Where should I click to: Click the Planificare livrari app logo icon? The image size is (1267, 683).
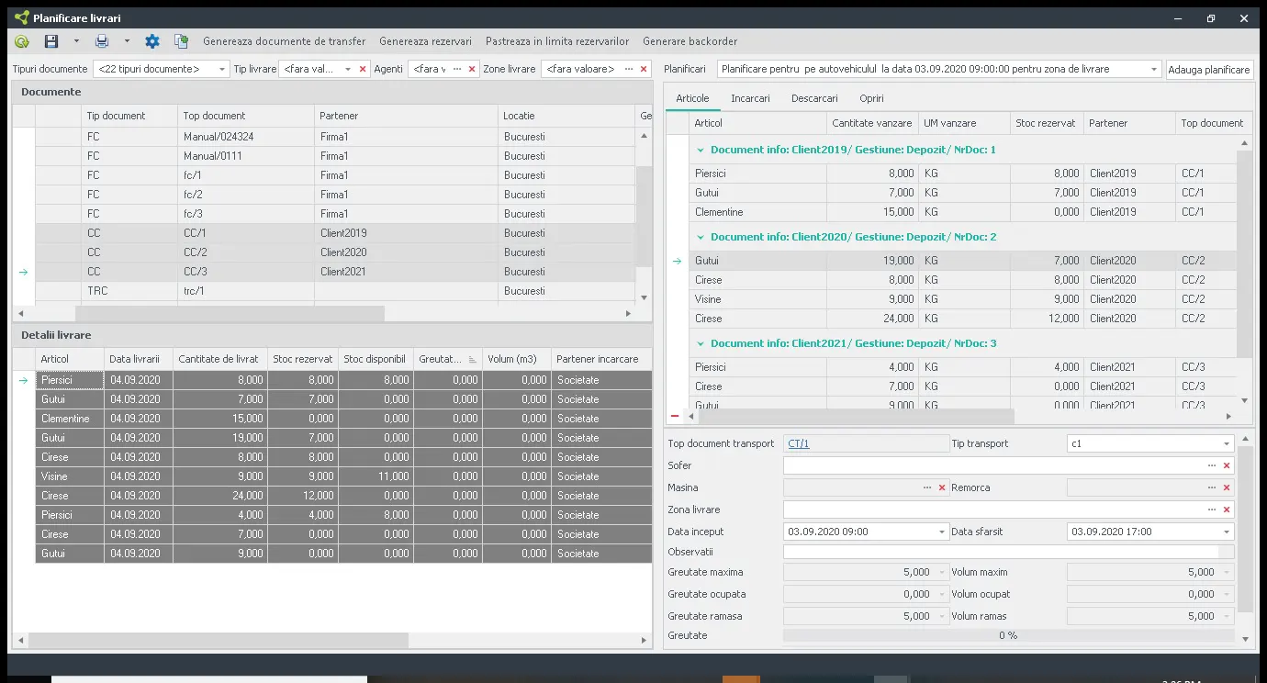22,17
